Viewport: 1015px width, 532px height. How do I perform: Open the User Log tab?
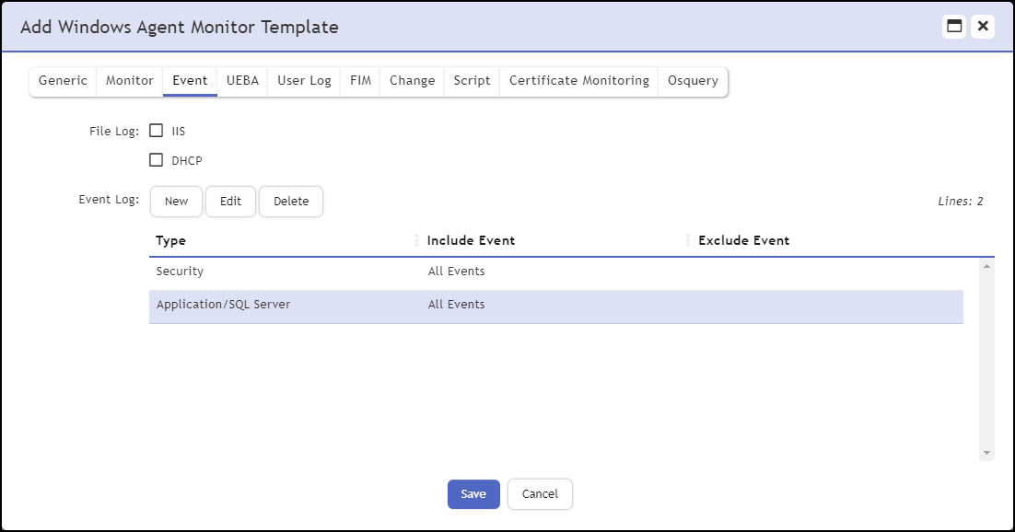(x=304, y=81)
